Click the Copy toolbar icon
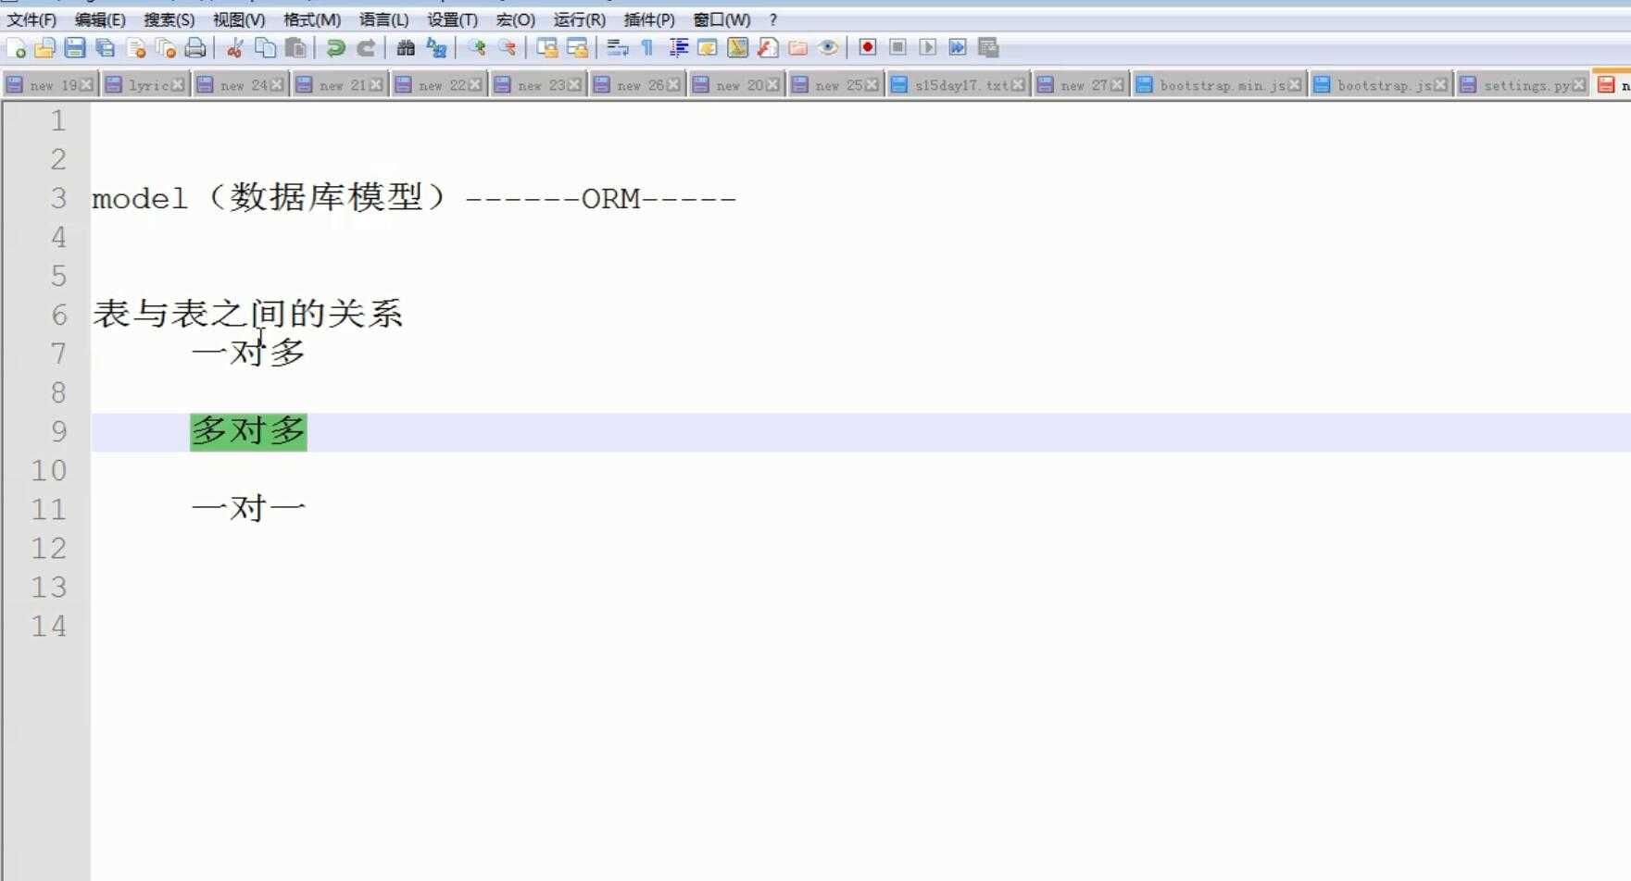Screen dimensions: 1631x881 (x=265, y=48)
